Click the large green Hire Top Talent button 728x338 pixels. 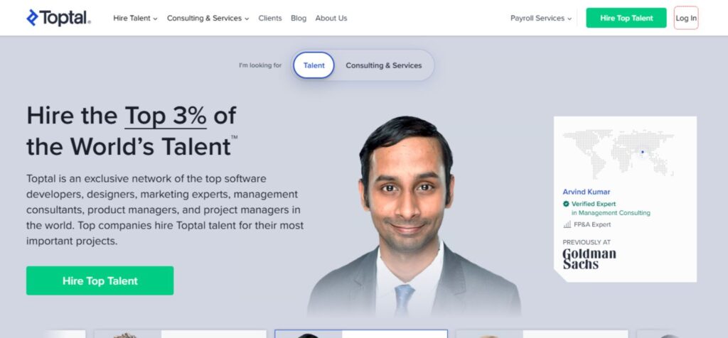point(100,280)
